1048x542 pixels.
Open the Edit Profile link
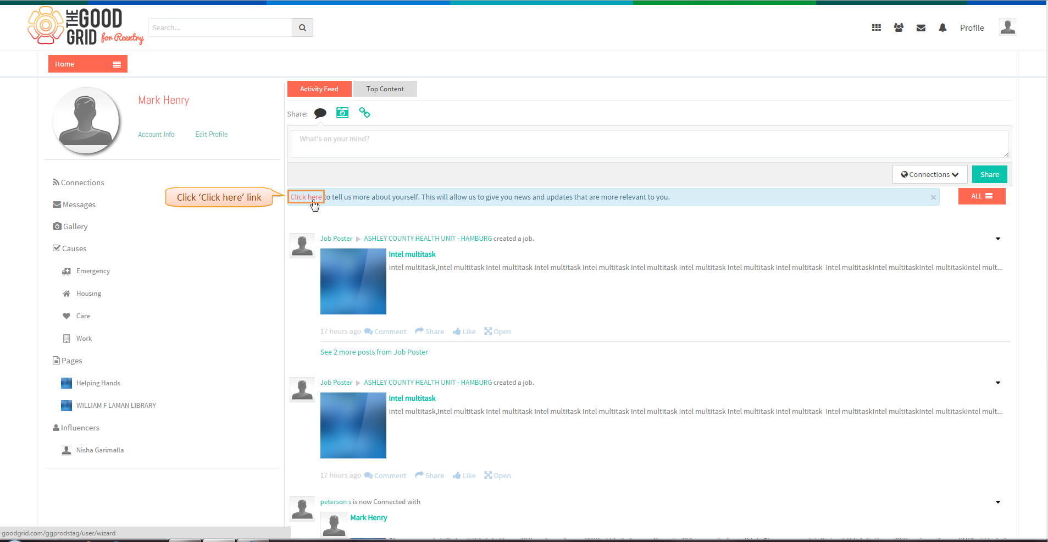(x=212, y=134)
